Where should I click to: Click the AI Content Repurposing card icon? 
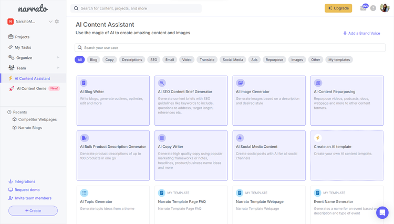[318, 83]
